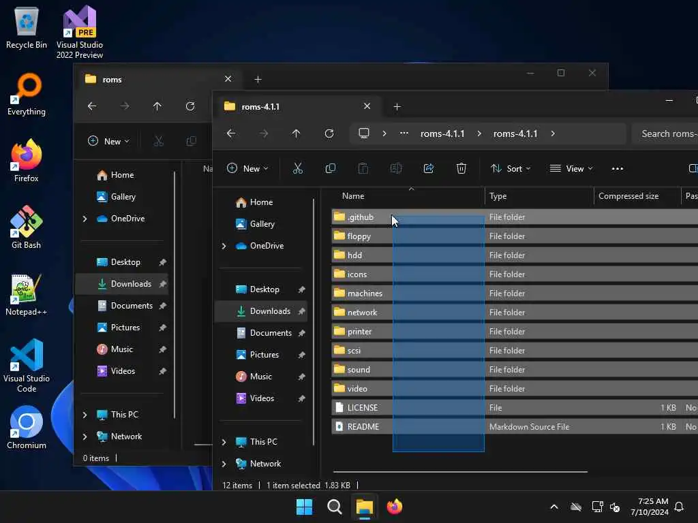
Task: Go back in roms-4.1.1 window
Action: [231, 133]
